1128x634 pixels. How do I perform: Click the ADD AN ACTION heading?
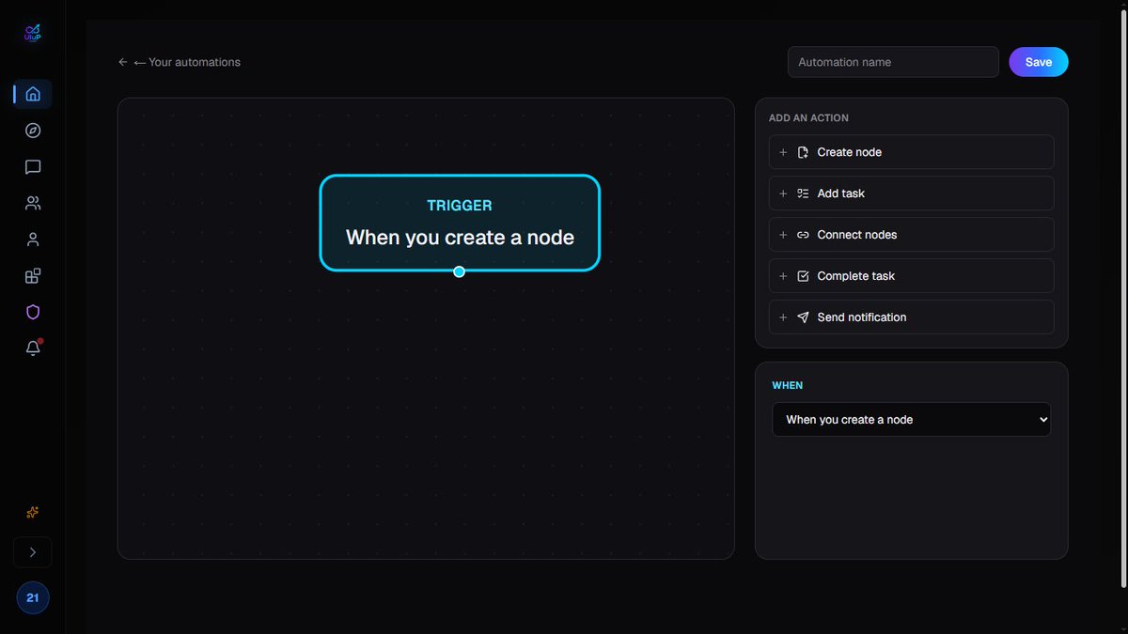tap(808, 118)
